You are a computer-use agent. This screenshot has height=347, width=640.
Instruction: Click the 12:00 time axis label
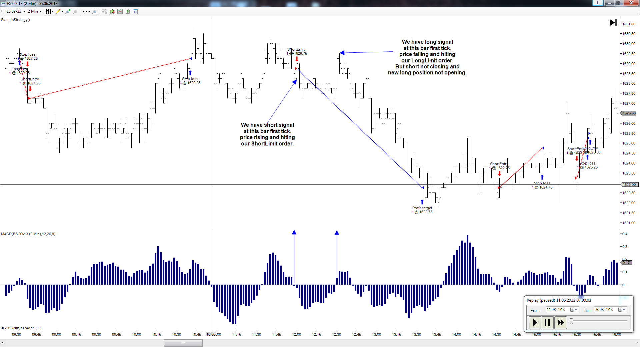pos(297,334)
